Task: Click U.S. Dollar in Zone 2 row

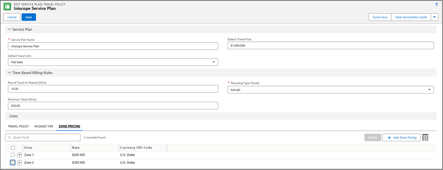Action: coord(128,163)
